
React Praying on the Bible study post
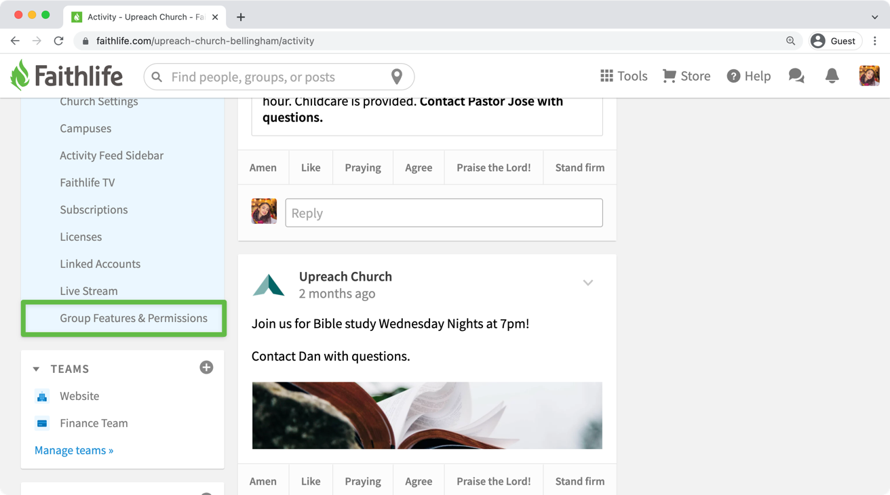(363, 481)
